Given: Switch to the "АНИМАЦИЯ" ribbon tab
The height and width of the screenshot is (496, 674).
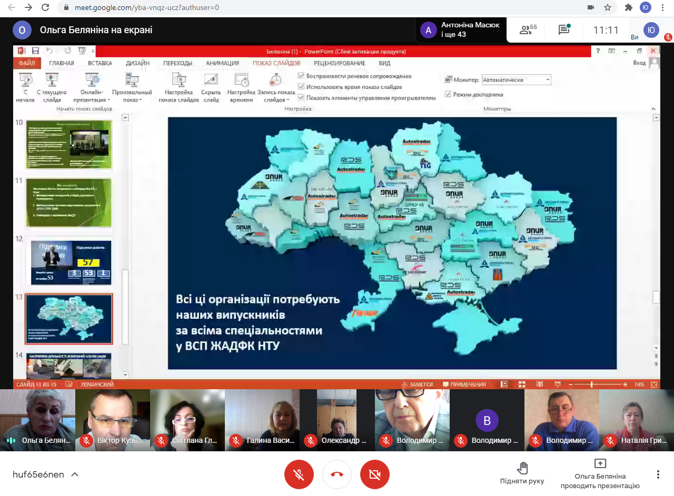Looking at the screenshot, I should click(223, 63).
